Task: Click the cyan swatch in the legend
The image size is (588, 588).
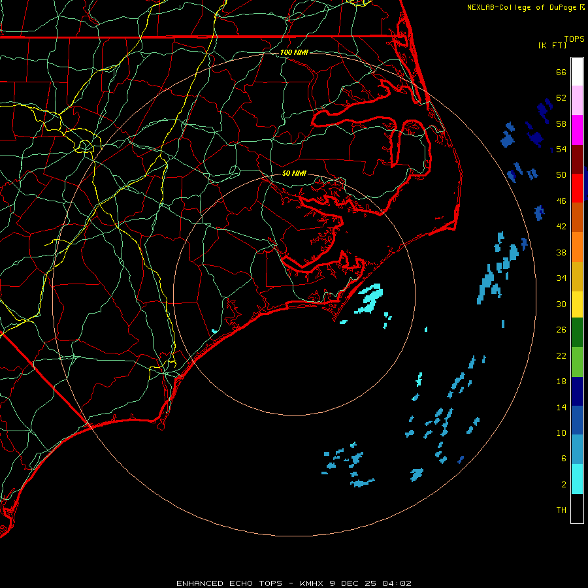Action: pyautogui.click(x=577, y=479)
